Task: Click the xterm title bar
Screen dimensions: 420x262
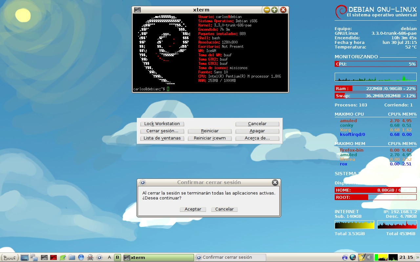Action: [201, 10]
